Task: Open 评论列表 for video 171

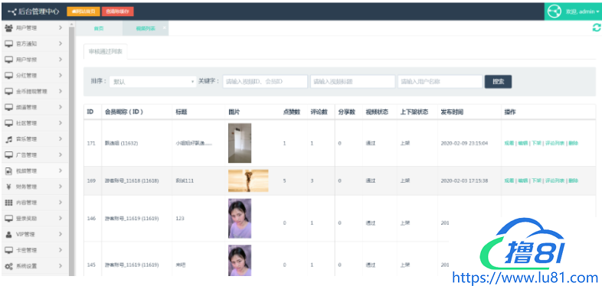Action: [555, 143]
